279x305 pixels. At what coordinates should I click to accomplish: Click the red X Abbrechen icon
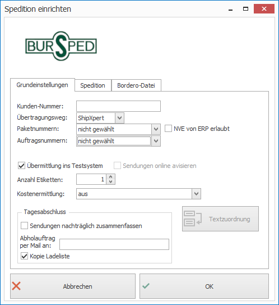pos(16,286)
